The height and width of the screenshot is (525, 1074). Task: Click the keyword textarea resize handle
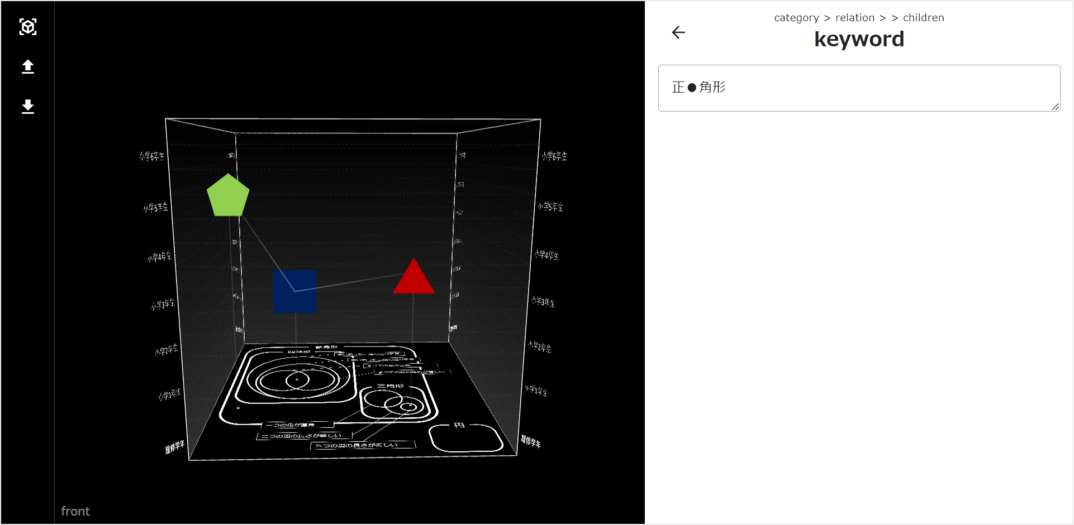pos(1055,107)
